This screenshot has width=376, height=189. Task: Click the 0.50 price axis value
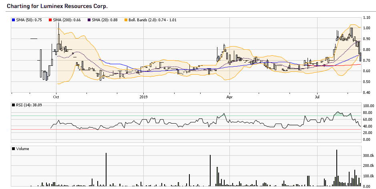click(367, 82)
